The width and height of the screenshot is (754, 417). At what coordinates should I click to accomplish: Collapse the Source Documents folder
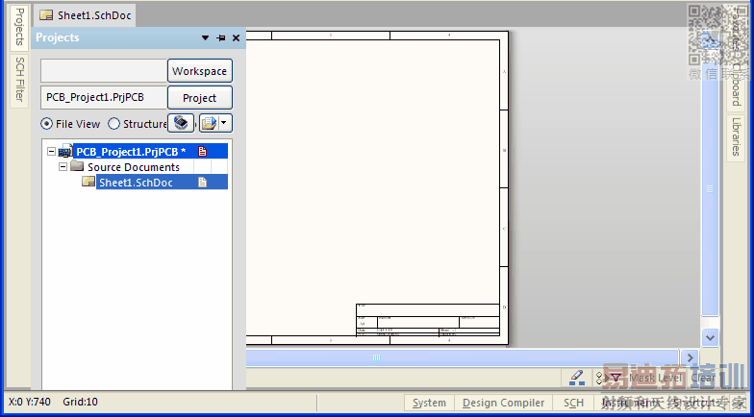pyautogui.click(x=63, y=167)
